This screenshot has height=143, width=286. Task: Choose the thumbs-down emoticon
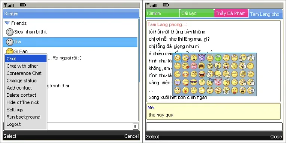251,90
